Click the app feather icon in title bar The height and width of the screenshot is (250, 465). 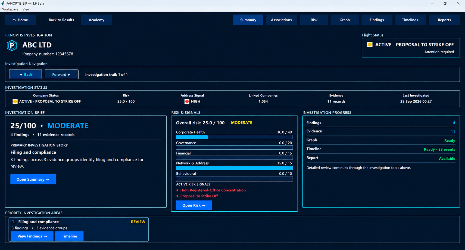3,3
